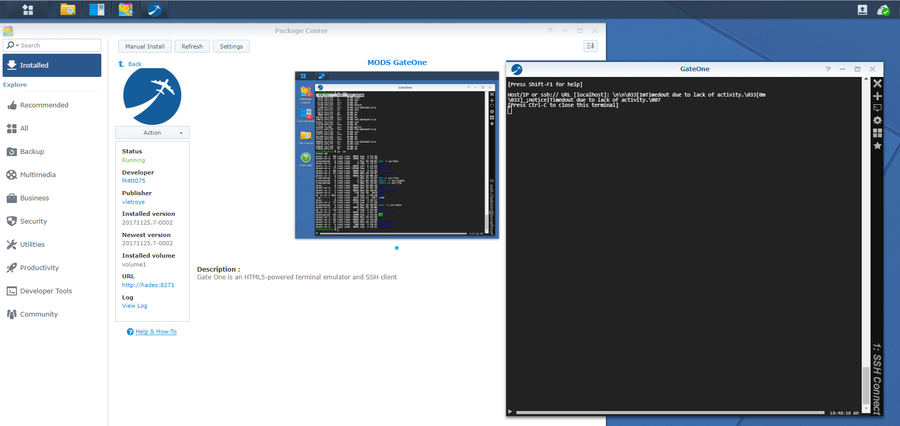Click the terminal horizontal scrollbar bar
The width and height of the screenshot is (900, 426).
pos(670,413)
